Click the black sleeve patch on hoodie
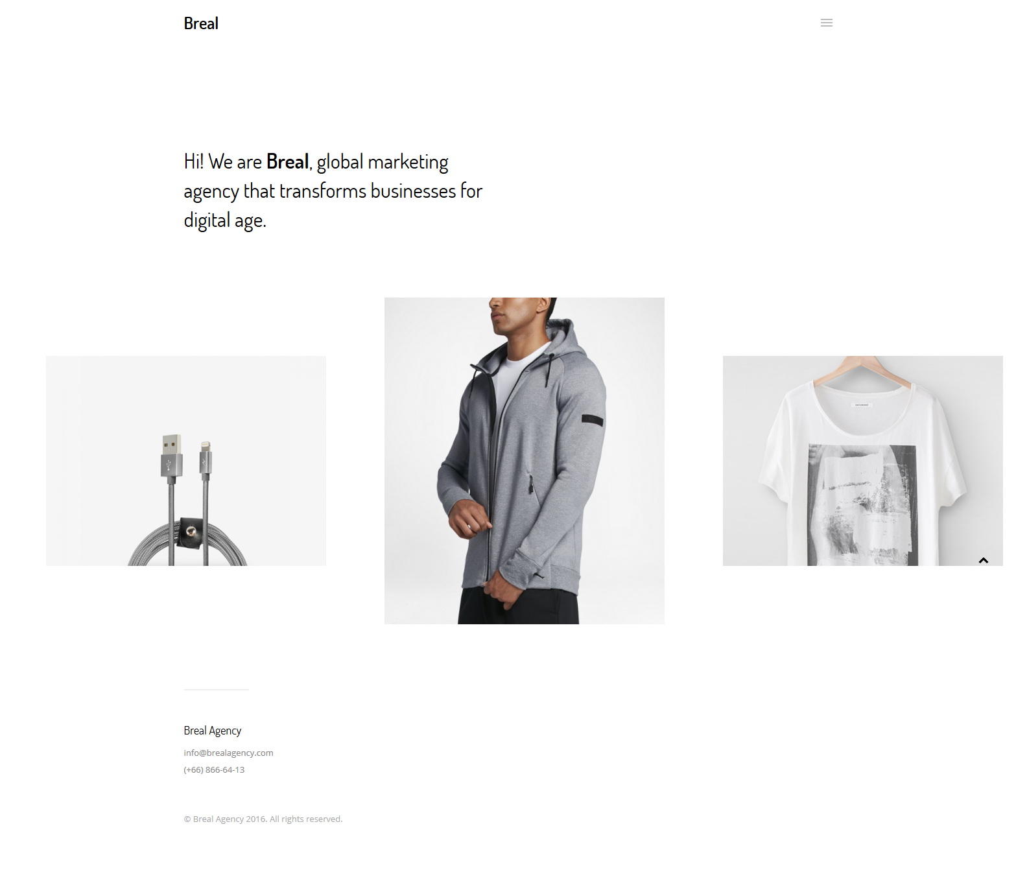1016x892 pixels. click(592, 419)
